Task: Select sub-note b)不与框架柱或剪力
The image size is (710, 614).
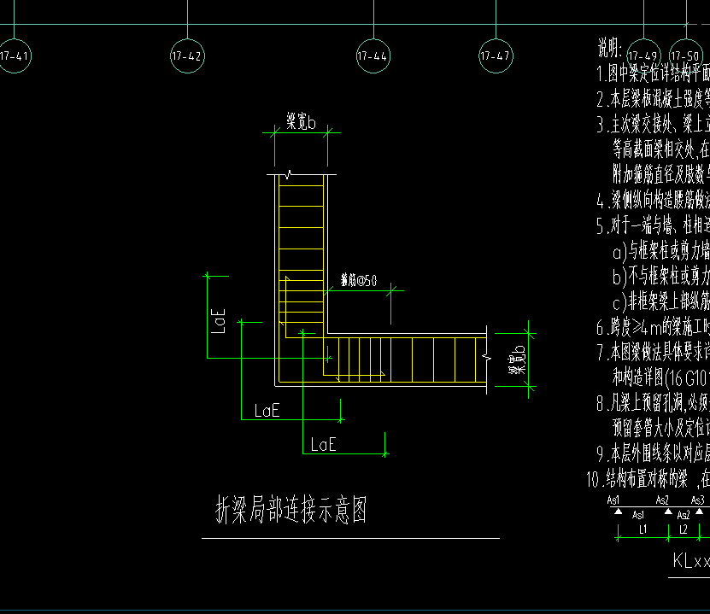Action: 661,276
